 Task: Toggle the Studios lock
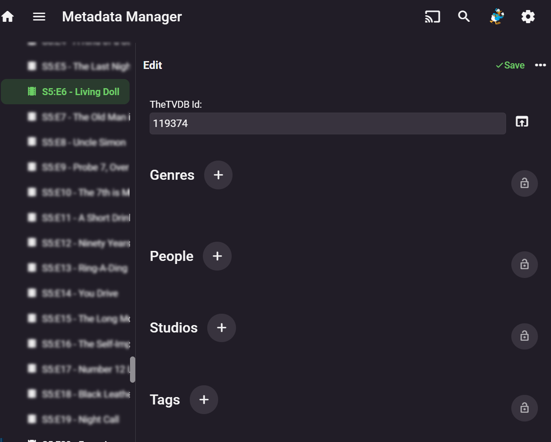[x=524, y=336]
